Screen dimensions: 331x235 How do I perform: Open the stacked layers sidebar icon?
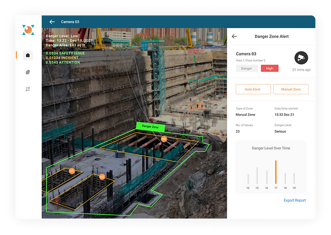click(x=28, y=72)
